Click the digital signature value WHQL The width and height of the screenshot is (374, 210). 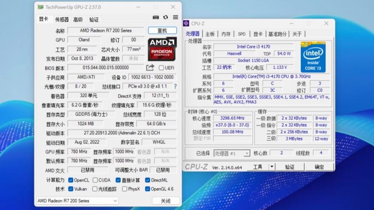(159, 142)
